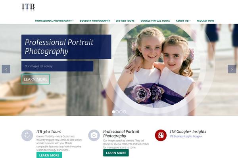Click Learn More under ITB 360 Tours
Viewport: 238px width, 158px height.
click(49, 155)
